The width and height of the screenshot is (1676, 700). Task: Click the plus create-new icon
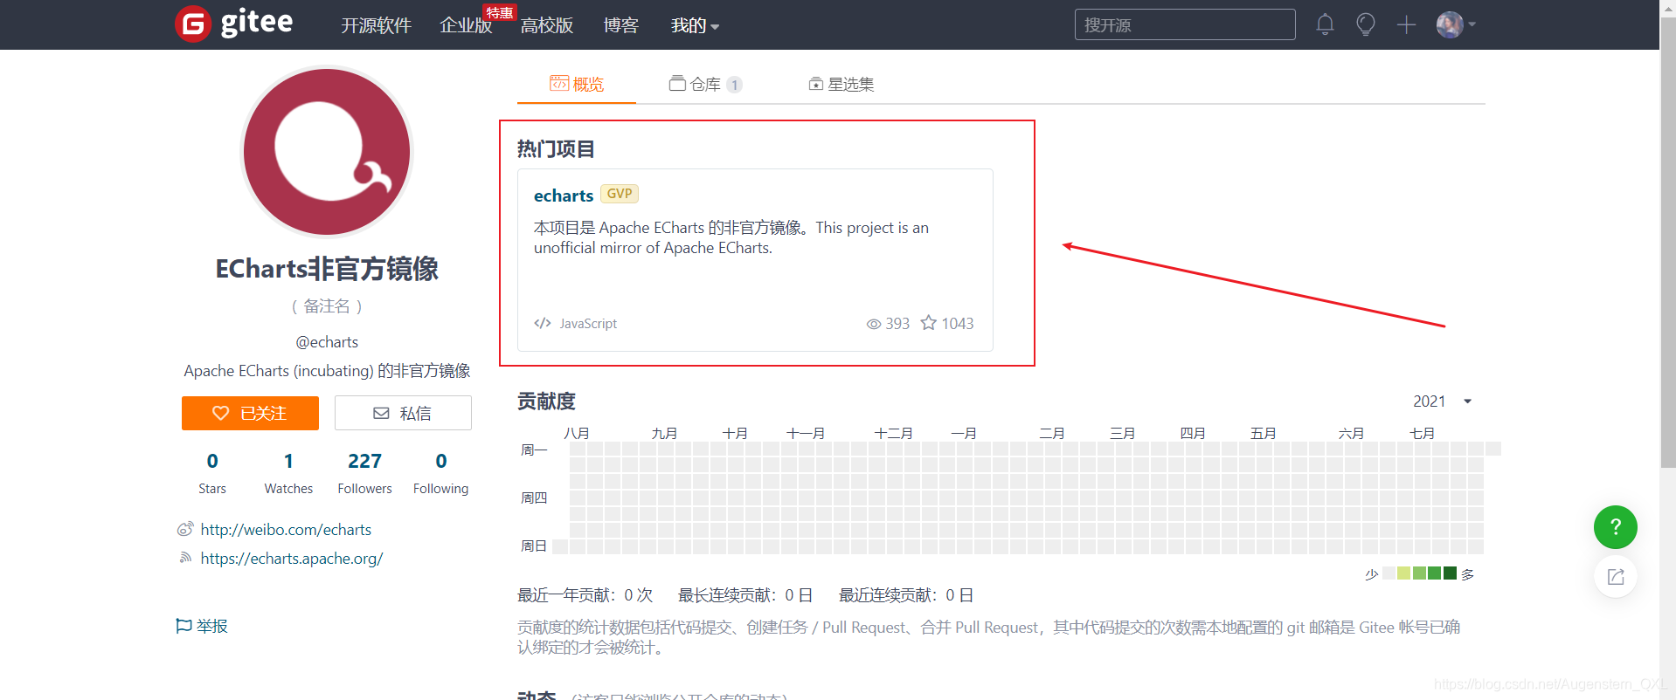1406,24
